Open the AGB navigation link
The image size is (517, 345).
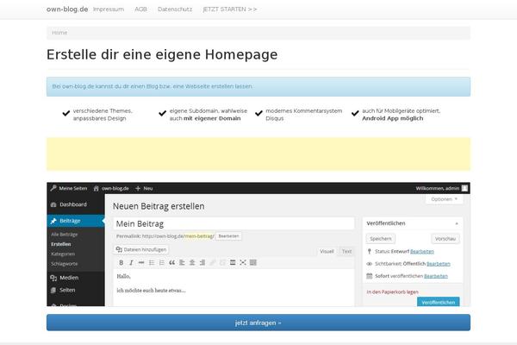coord(140,9)
